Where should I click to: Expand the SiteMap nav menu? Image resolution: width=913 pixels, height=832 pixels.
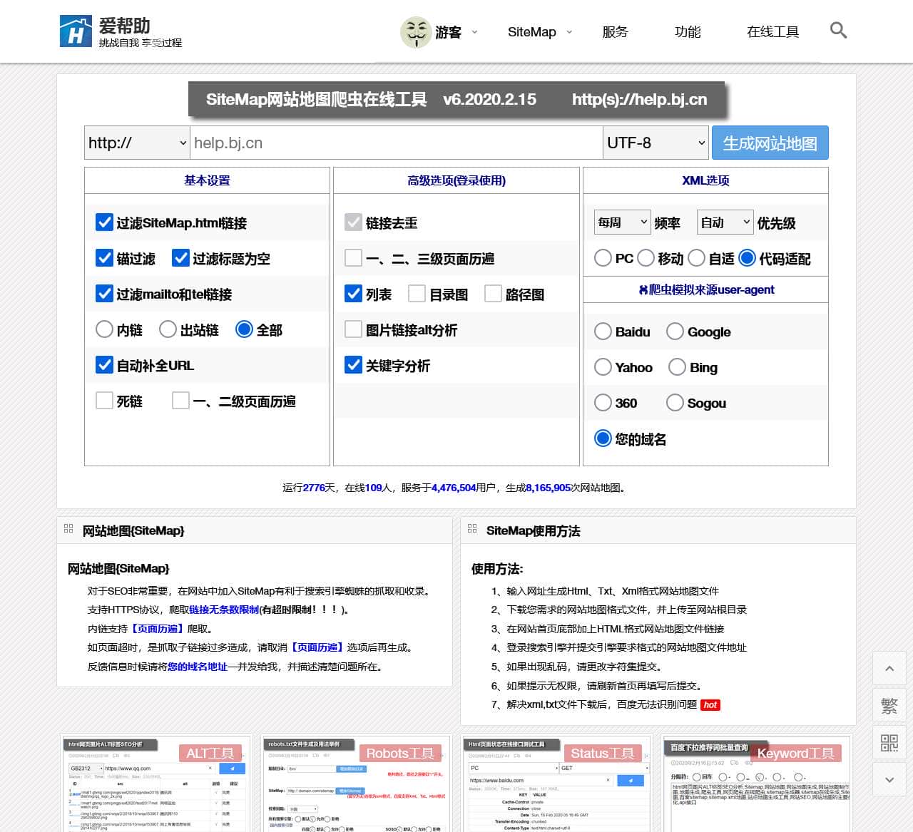pyautogui.click(x=569, y=32)
